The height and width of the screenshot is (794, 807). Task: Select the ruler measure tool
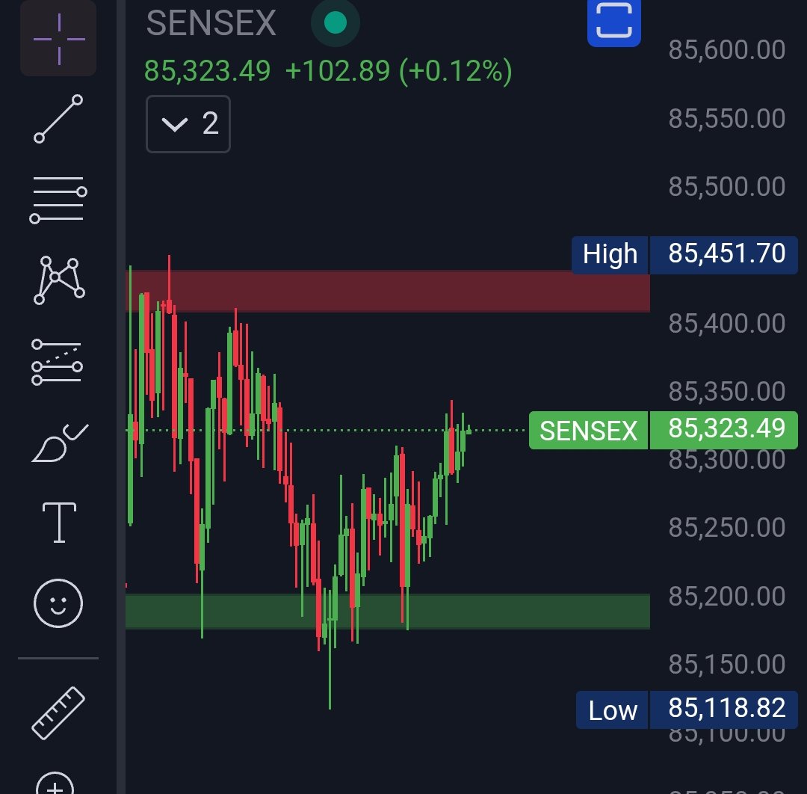coord(58,713)
